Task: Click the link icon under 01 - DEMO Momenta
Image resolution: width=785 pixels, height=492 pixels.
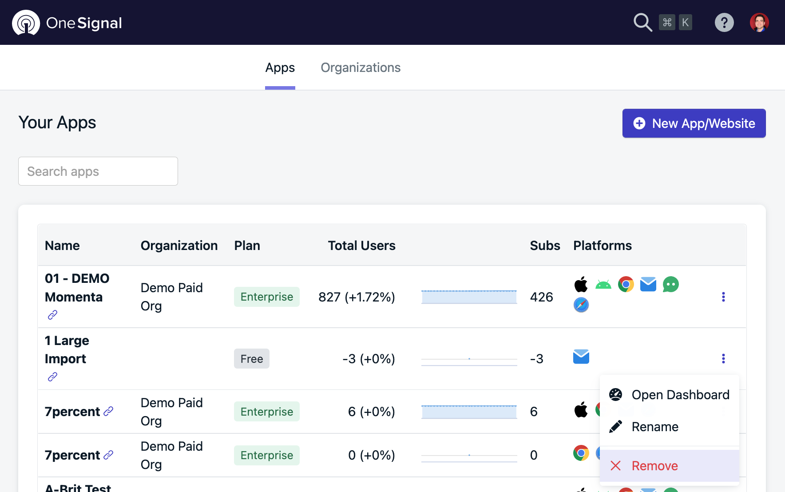Action: tap(53, 315)
